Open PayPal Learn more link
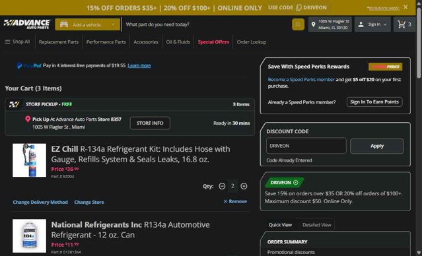 click(139, 65)
